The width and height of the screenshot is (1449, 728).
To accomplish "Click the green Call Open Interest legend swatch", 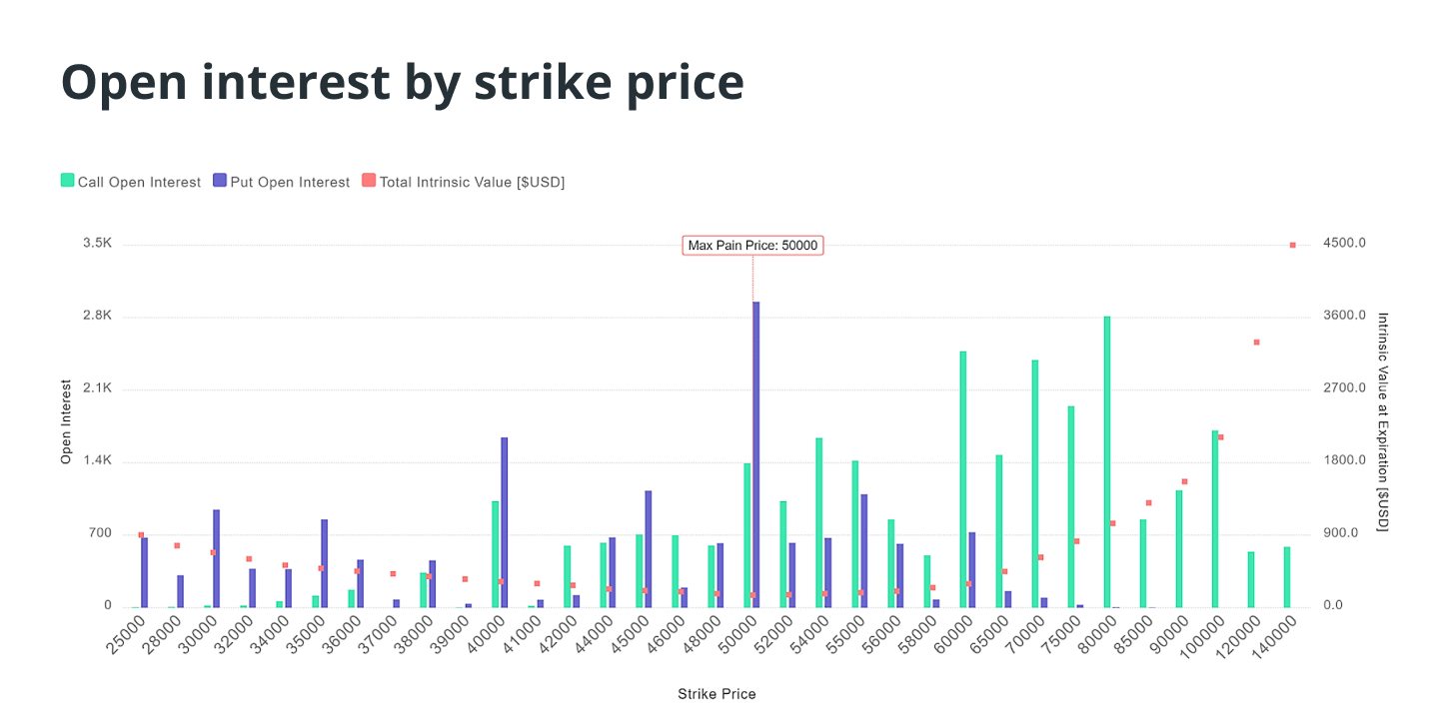I will (68, 181).
